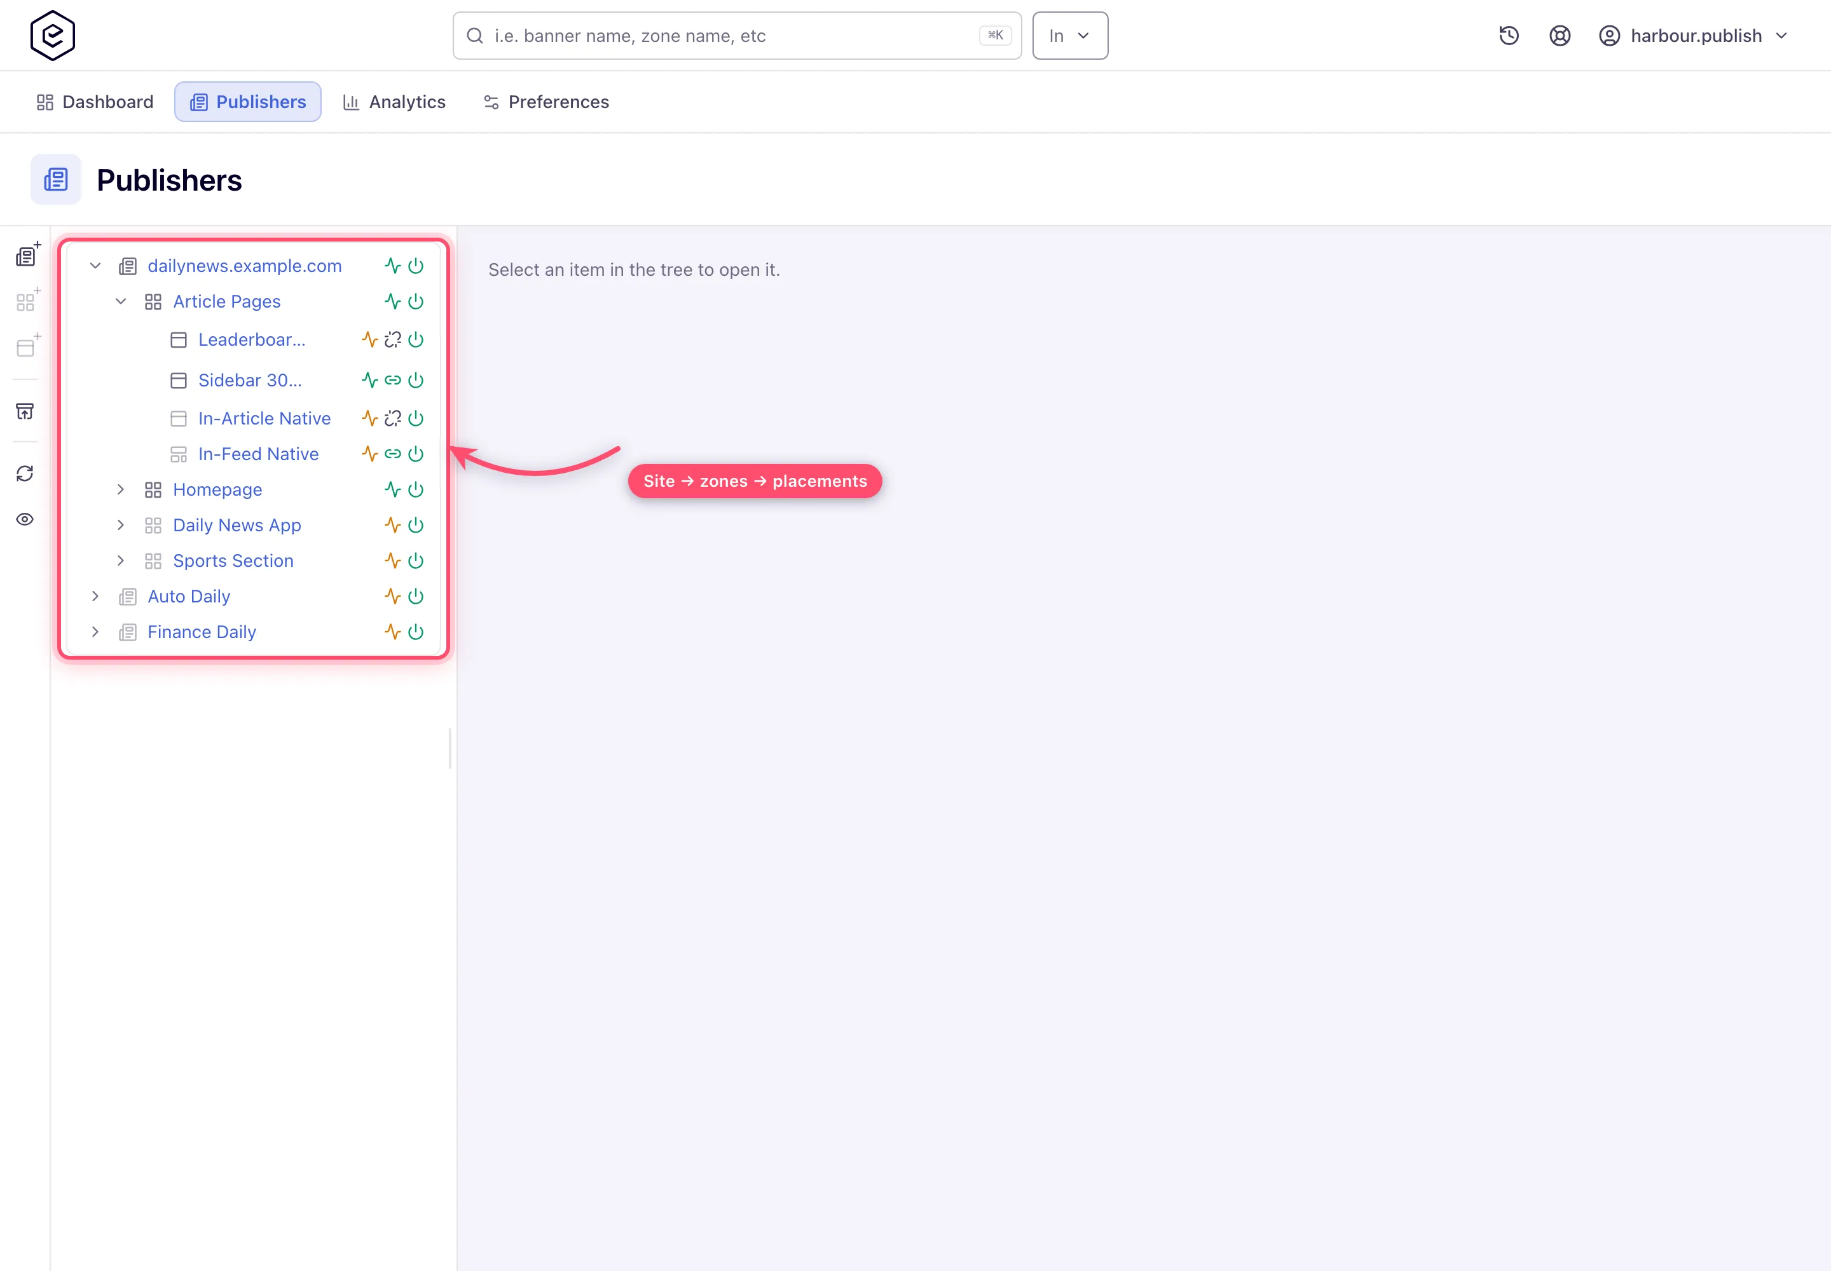Expand the Finance Daily node
The image size is (1831, 1271).
tap(95, 632)
